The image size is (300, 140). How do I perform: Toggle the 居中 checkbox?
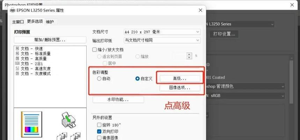pyautogui.click(x=105, y=63)
